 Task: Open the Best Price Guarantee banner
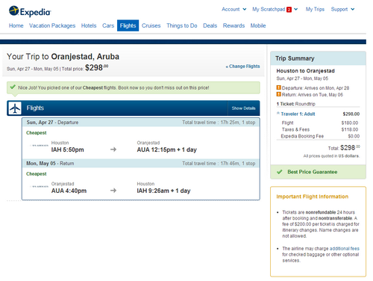(318, 172)
